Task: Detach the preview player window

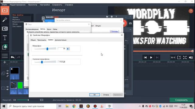Action: pyautogui.click(x=179, y=58)
